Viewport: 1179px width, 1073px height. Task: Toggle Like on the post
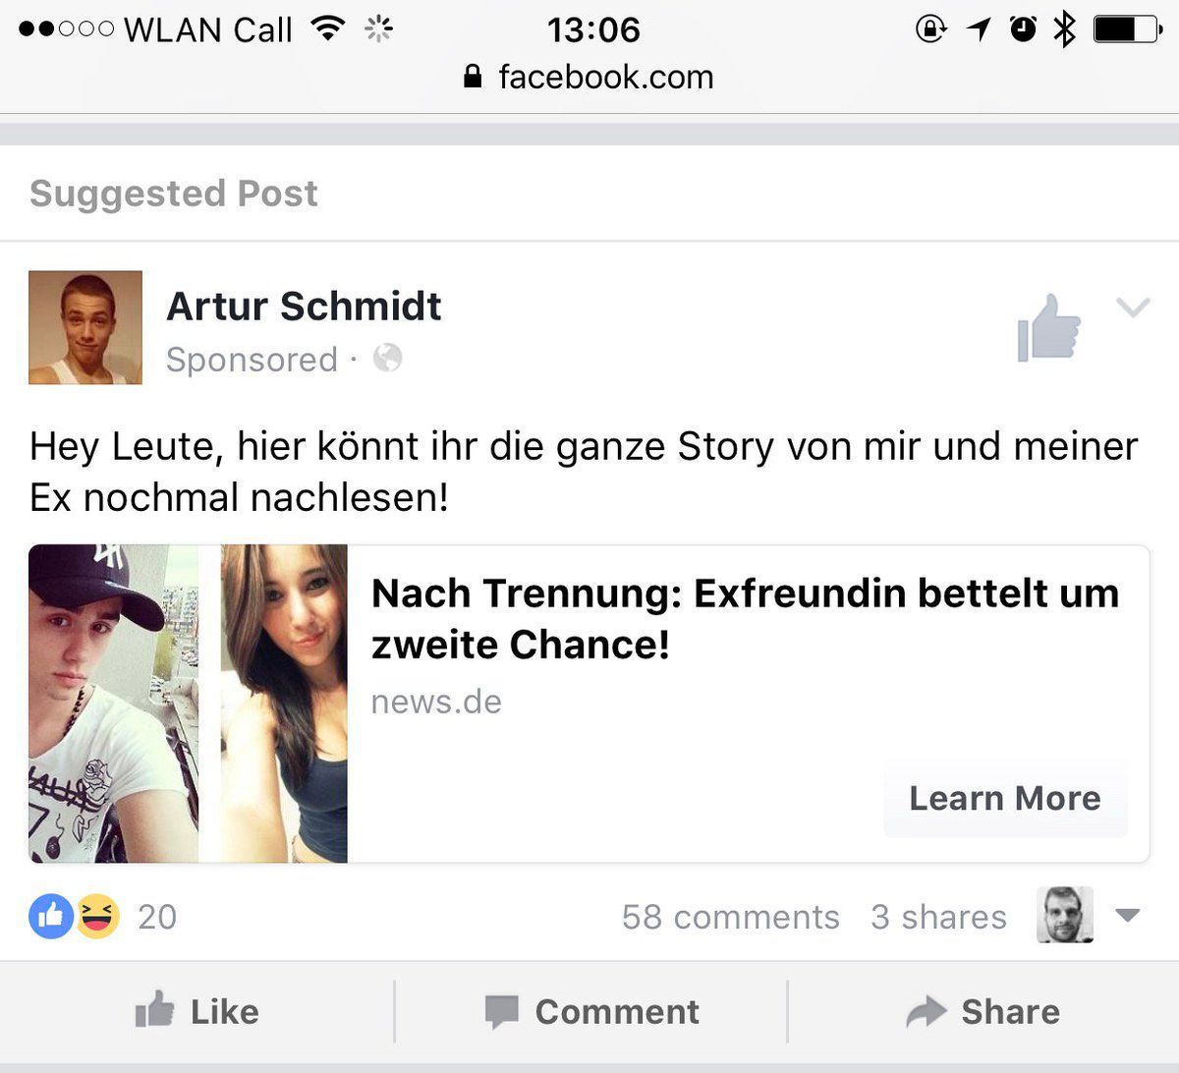[196, 1011]
